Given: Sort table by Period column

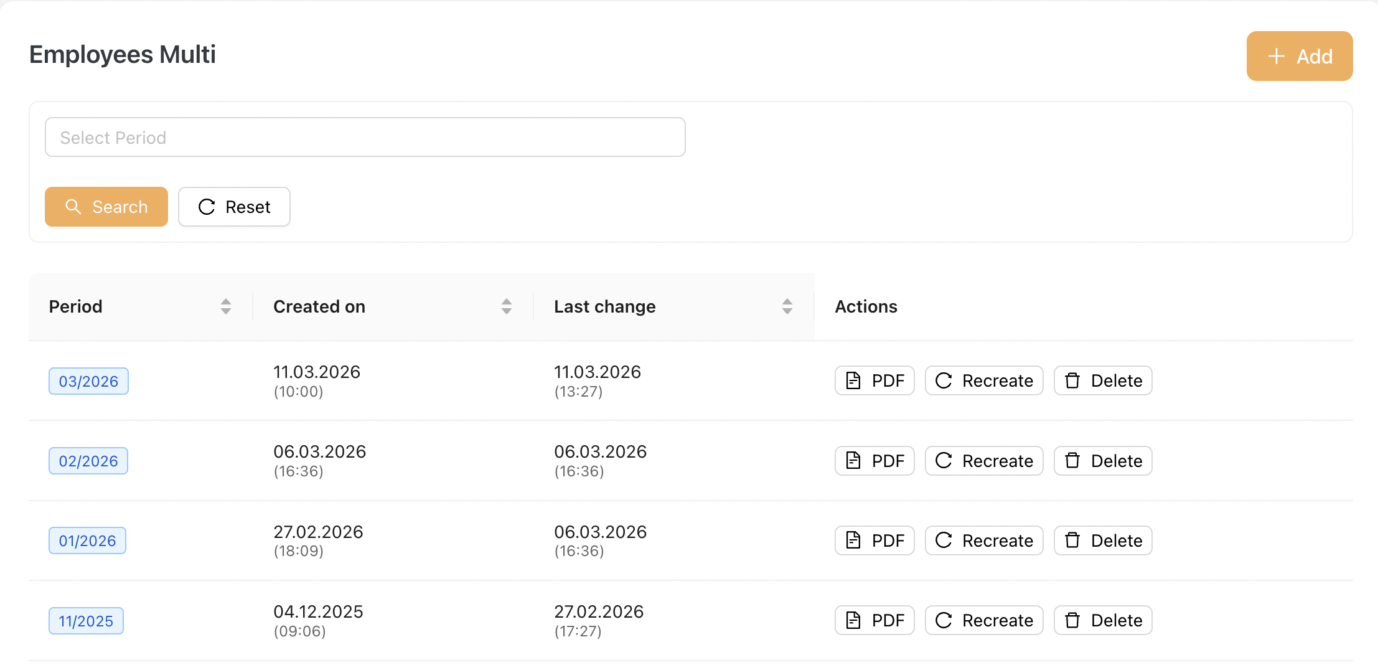Looking at the screenshot, I should 225,306.
